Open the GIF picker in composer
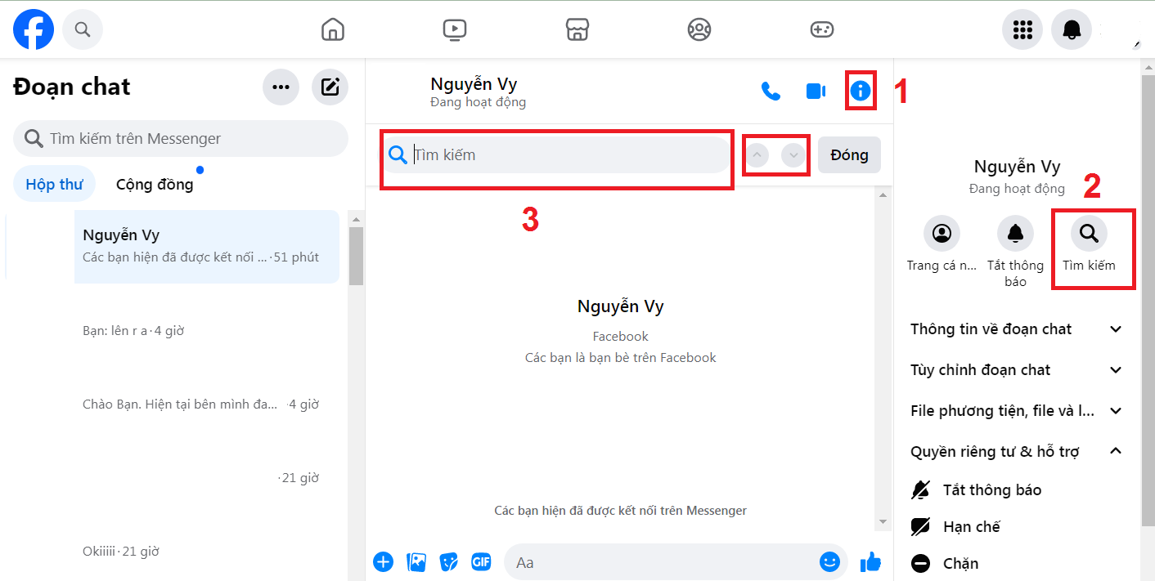This screenshot has width=1155, height=581. coord(481,562)
